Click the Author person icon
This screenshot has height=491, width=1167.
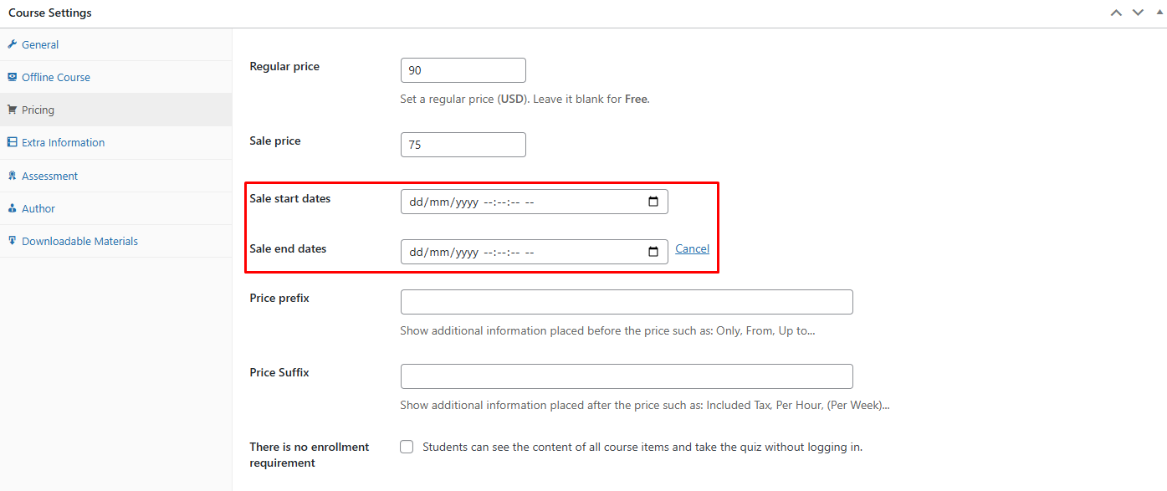click(x=12, y=208)
